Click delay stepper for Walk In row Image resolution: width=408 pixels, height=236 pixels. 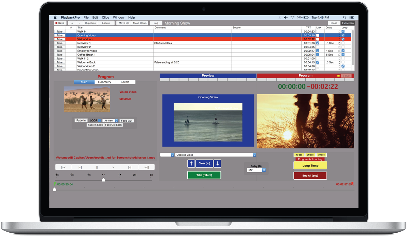[339, 32]
